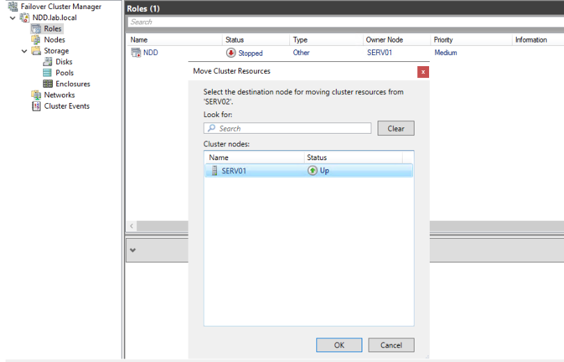Cancel the Move Cluster Resources dialog

tap(391, 345)
